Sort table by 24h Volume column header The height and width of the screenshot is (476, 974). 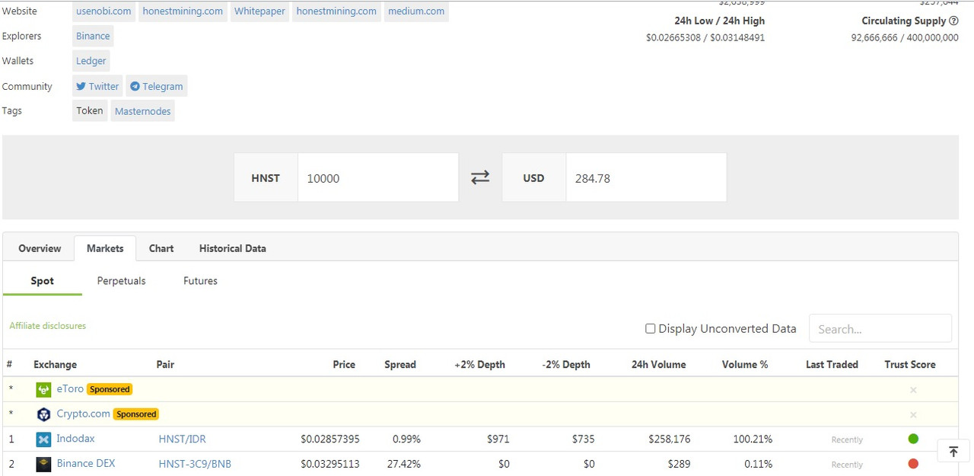tap(658, 364)
